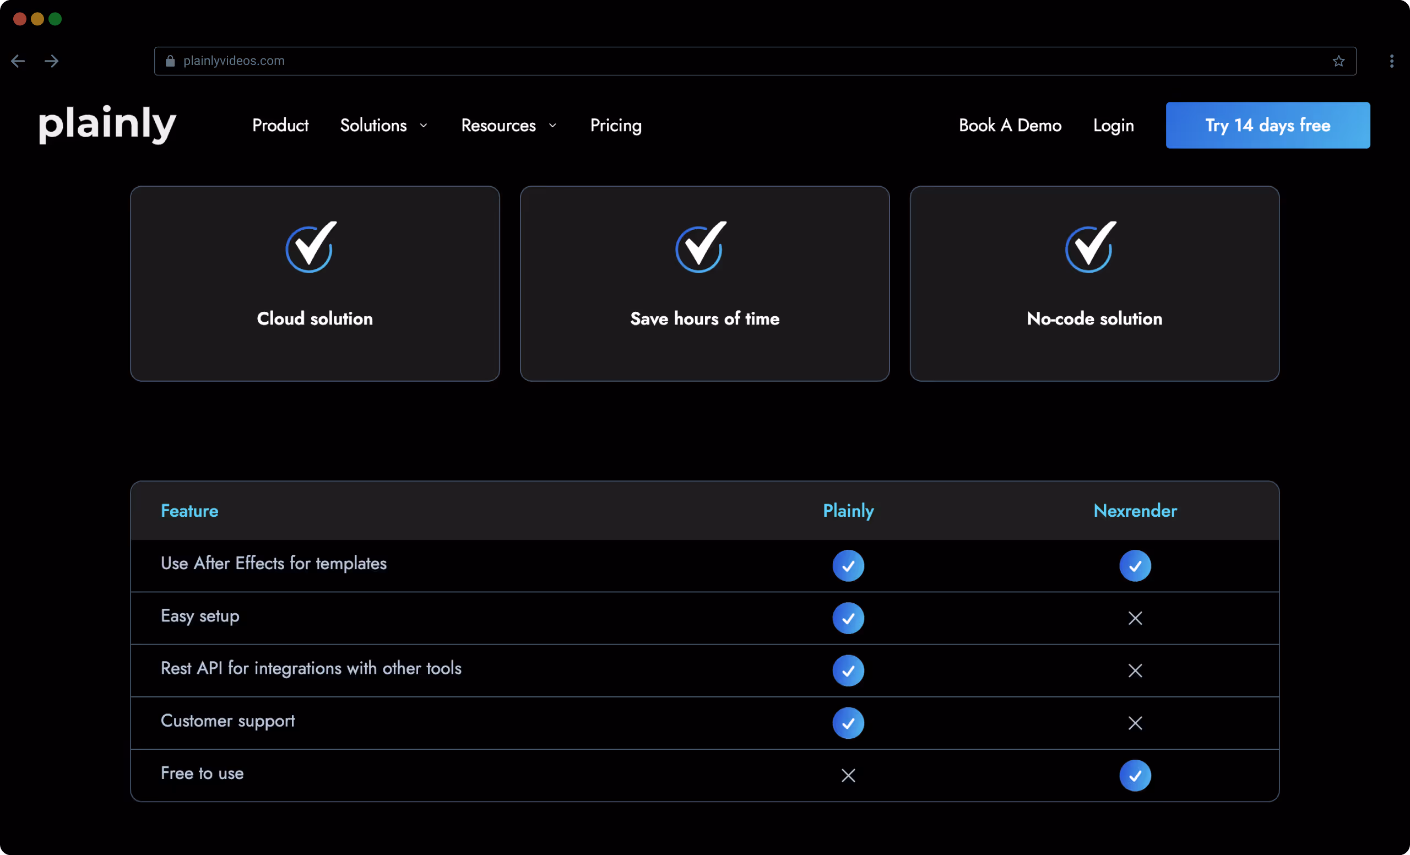
Task: Click Nexrender's checkmark for Free to use
Action: click(1136, 776)
